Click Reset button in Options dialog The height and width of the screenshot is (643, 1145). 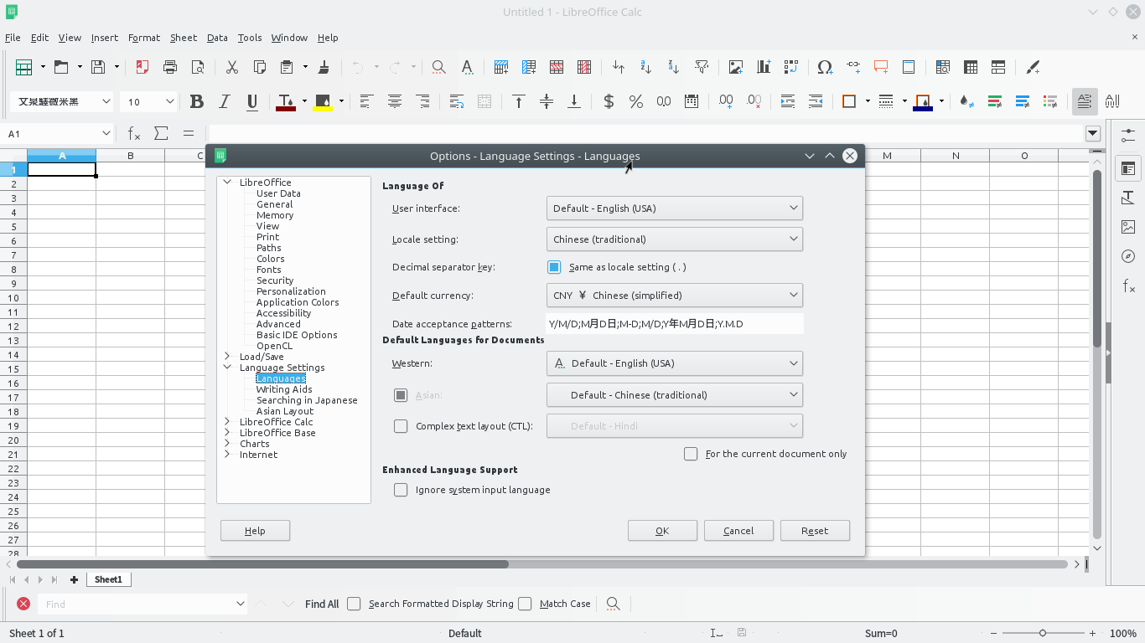coord(815,531)
